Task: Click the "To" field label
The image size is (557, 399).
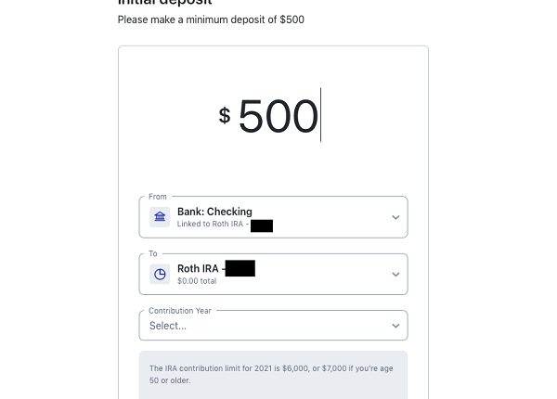Action: 153,253
